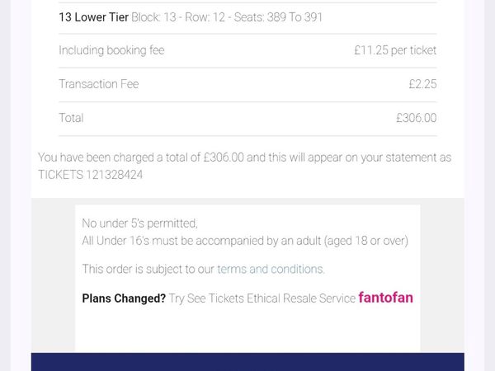Open the pink fantofan resale link
This screenshot has width=495, height=371.
[x=385, y=298]
